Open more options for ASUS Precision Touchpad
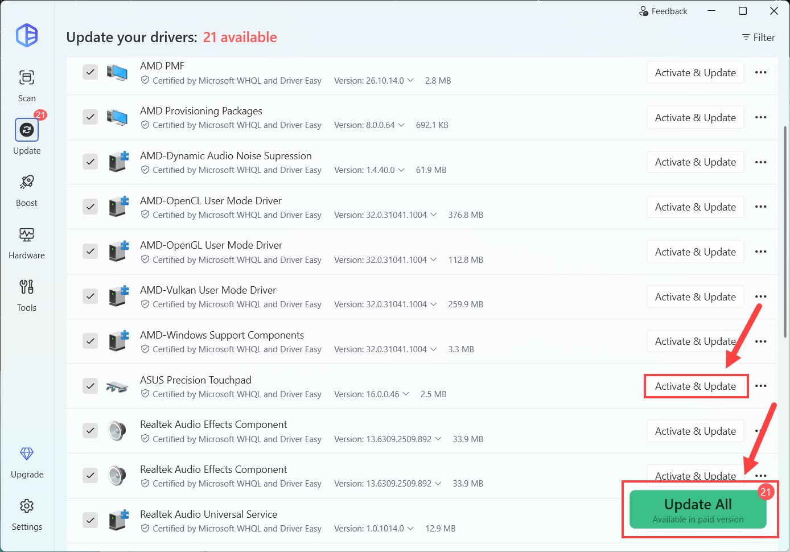The width and height of the screenshot is (790, 552). [x=761, y=386]
